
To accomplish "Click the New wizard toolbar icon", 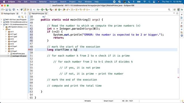I will click(x=2, y=10).
